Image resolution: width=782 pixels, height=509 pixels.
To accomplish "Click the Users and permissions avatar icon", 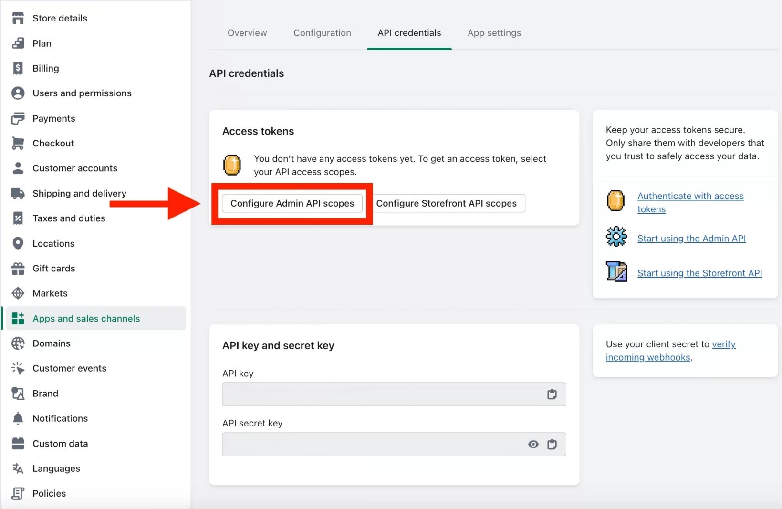I will (x=18, y=93).
